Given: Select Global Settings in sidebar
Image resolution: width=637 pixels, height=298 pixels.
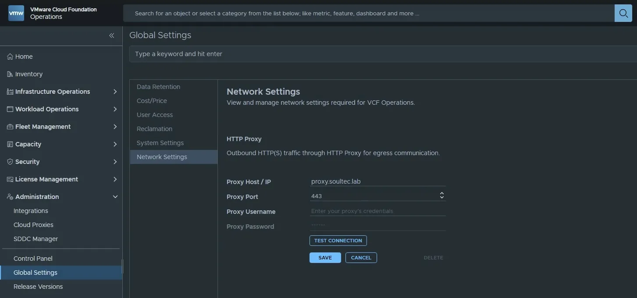Looking at the screenshot, I should (x=61, y=273).
